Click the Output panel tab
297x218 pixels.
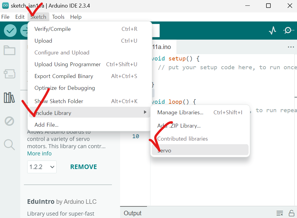(132, 213)
